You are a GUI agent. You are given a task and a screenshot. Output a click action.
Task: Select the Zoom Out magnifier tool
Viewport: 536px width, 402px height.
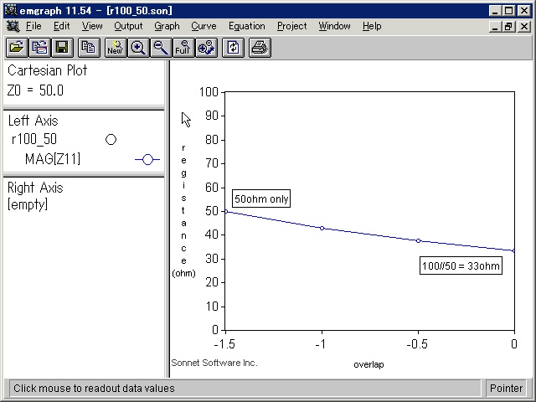click(x=161, y=48)
